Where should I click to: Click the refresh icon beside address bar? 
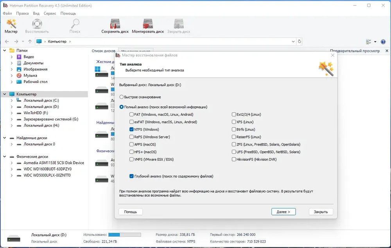pyautogui.click(x=300, y=41)
